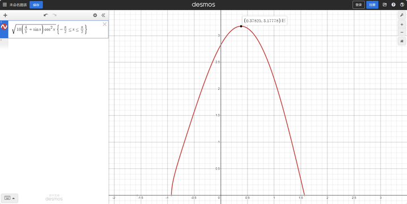407x204 pixels.
Task: Zoom in with the plus button
Action: [402, 24]
